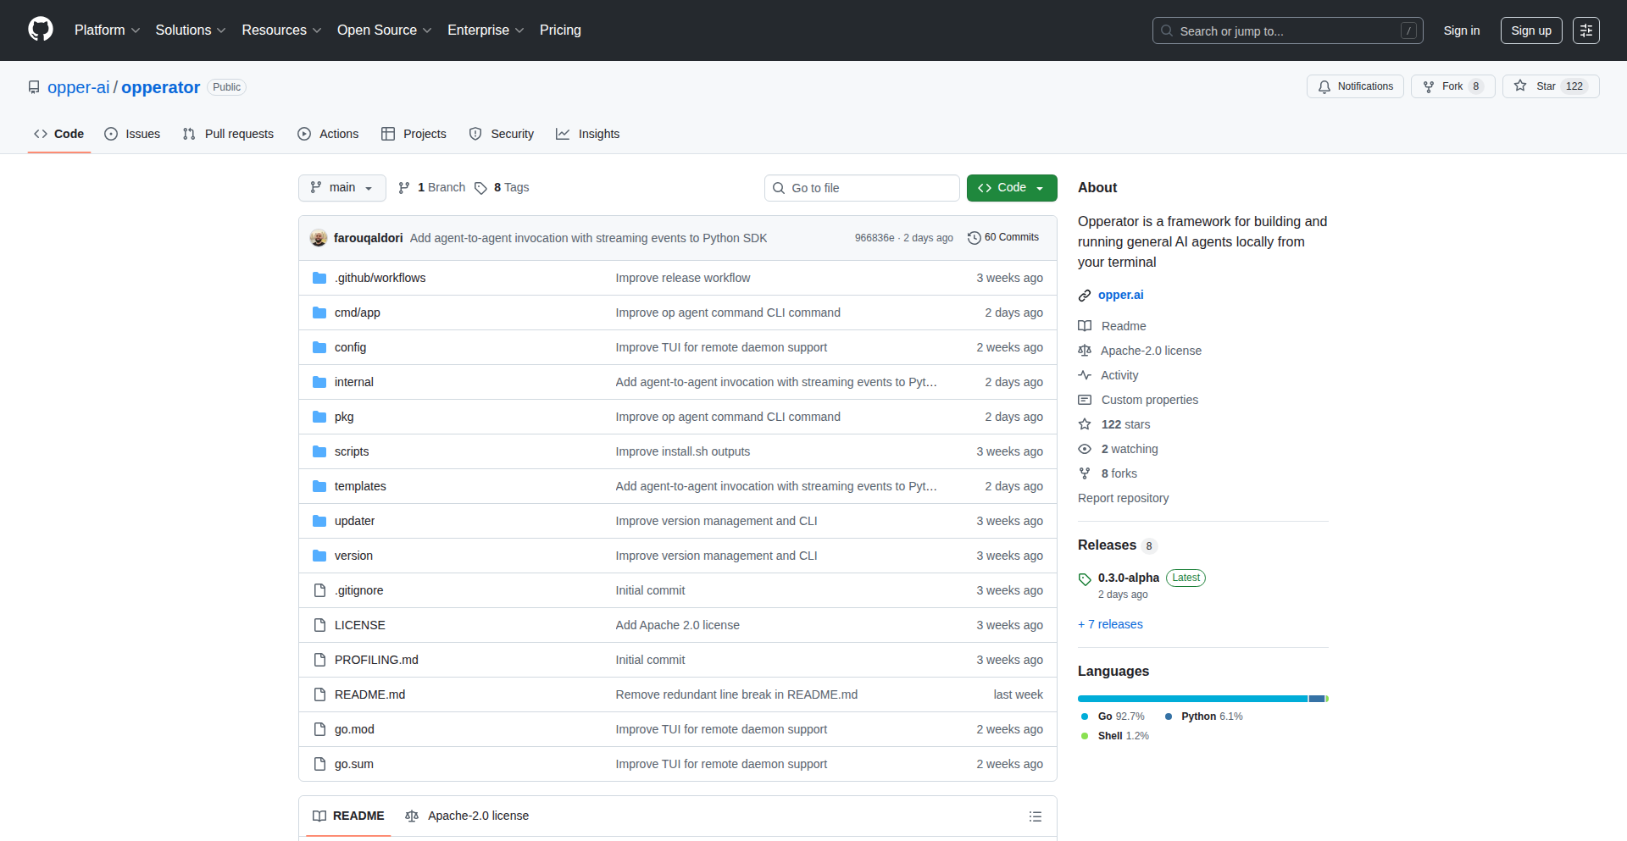Switch to the Apache-2.0 license tab
This screenshot has width=1627, height=841.
[467, 816]
